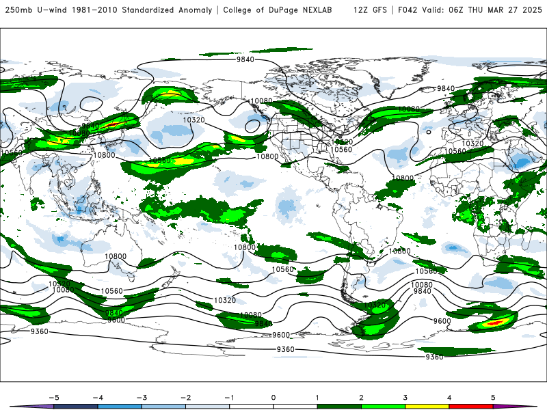Click the dark blue -5 to -4 colorbar segment
The image size is (547, 410).
coord(76,407)
